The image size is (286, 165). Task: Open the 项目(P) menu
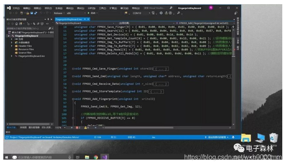[48, 8]
